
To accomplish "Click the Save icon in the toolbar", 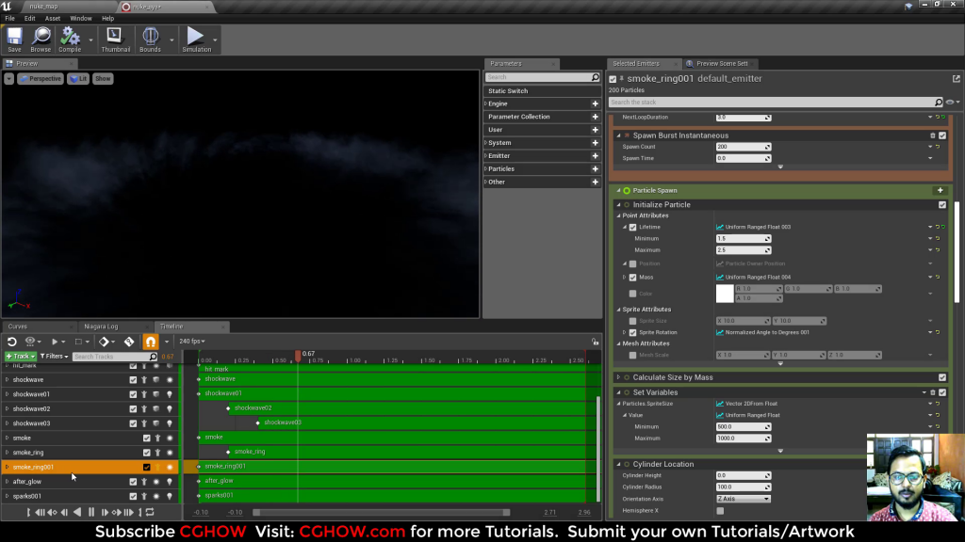I will point(13,38).
